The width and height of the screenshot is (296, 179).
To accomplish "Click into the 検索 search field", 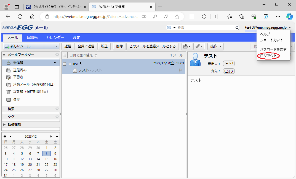I will pyautogui.click(x=206, y=28).
